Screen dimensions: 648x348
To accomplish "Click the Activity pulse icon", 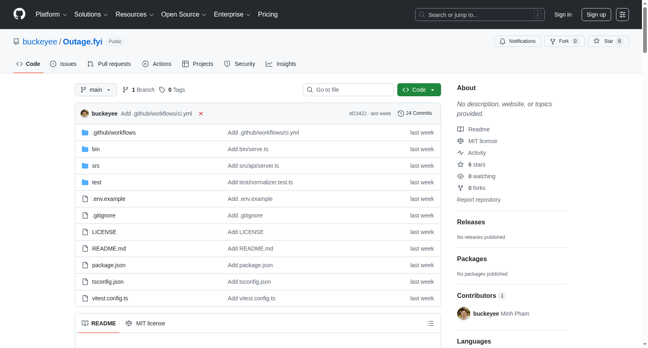I will click(460, 153).
